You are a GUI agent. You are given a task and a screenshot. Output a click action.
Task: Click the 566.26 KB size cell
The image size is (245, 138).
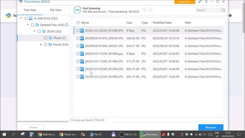tap(133, 38)
